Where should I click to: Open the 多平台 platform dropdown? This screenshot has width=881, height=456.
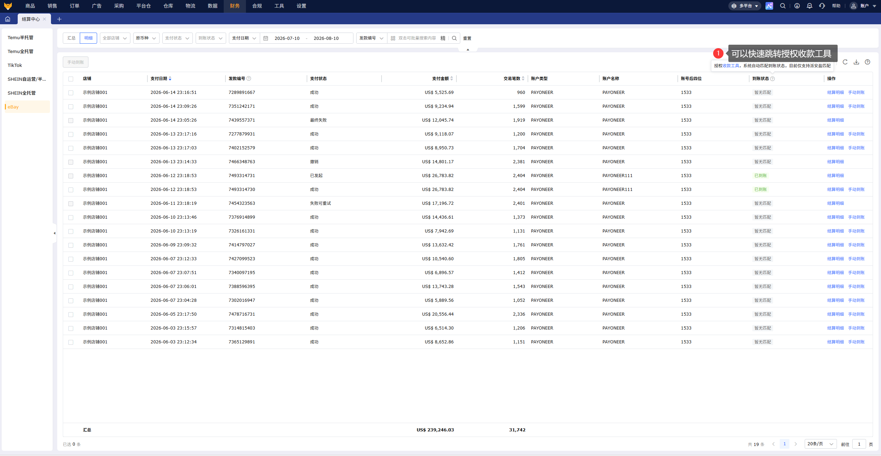click(744, 6)
